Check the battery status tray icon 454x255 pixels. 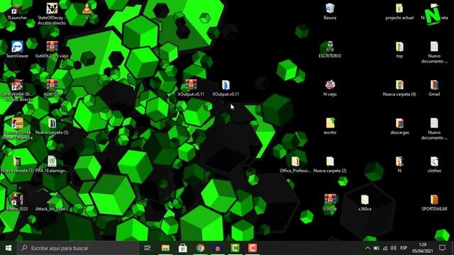point(376,248)
